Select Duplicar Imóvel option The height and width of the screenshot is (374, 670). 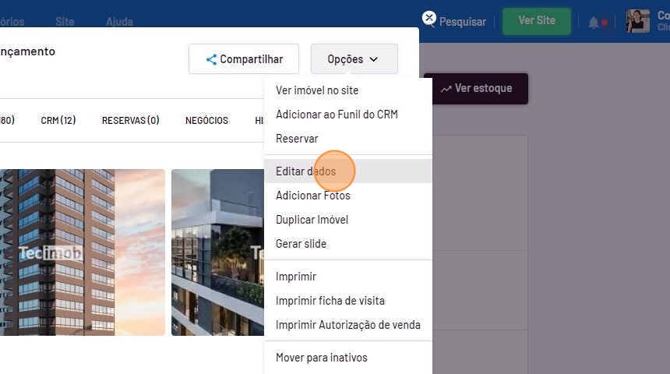(x=312, y=220)
